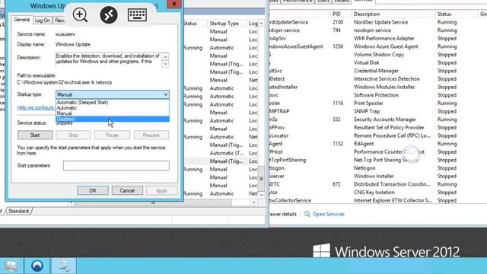Click the Services list scroll down arrow
Image resolution: width=487 pixels, height=274 pixels.
tap(261, 195)
